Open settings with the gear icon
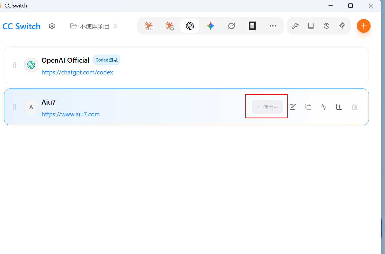The width and height of the screenshot is (385, 254). click(52, 26)
